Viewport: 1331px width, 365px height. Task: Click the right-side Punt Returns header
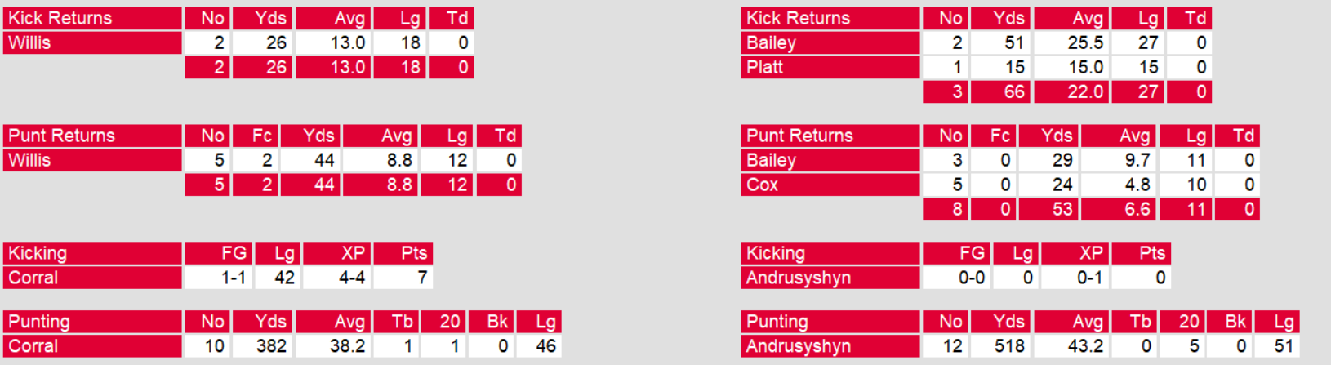pos(830,136)
